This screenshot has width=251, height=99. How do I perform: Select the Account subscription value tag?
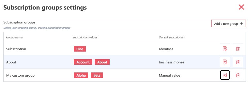coord(83,62)
